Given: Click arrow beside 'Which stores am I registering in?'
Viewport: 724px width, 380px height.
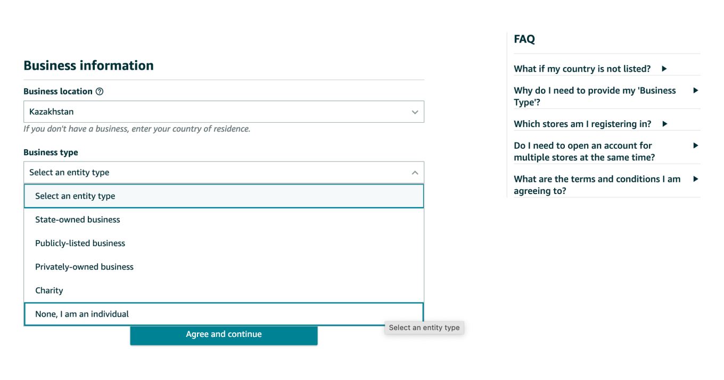Looking at the screenshot, I should click(665, 124).
